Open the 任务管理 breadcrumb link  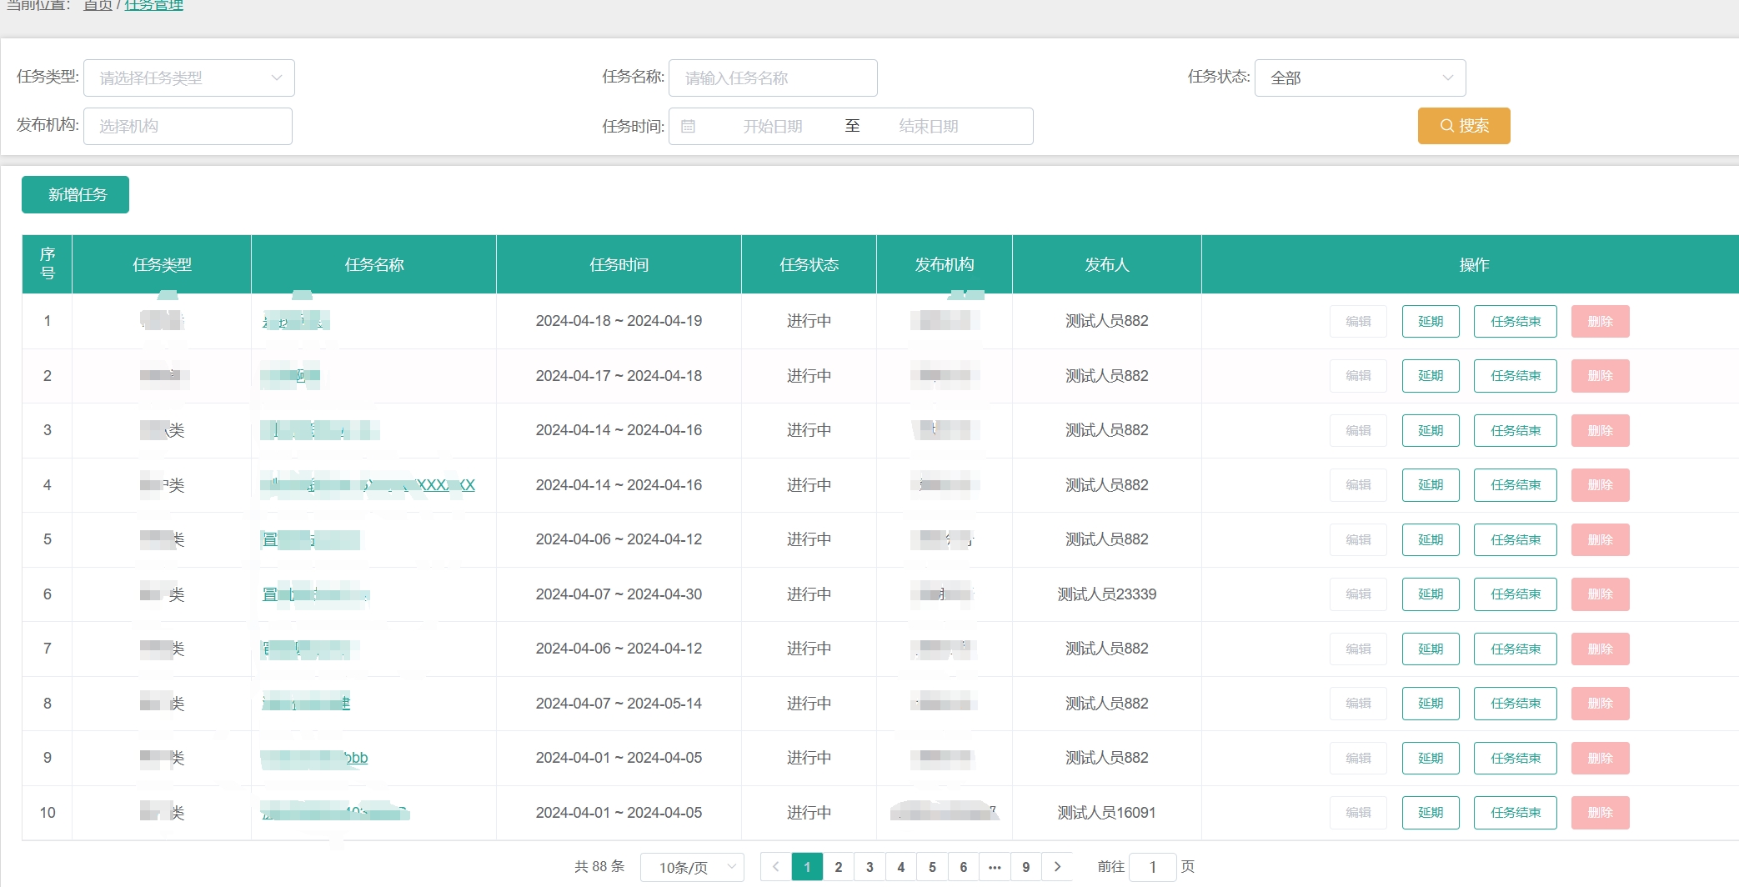tap(153, 5)
